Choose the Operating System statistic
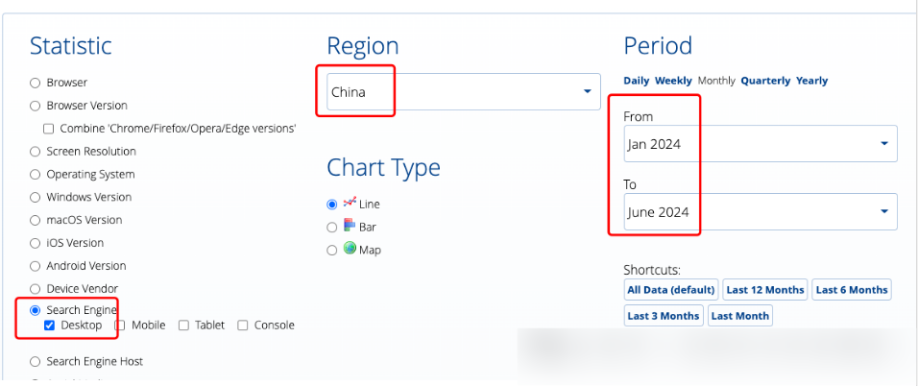 tap(36, 175)
